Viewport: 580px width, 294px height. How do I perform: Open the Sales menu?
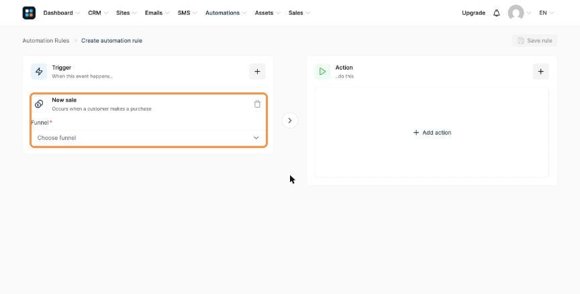(x=299, y=13)
